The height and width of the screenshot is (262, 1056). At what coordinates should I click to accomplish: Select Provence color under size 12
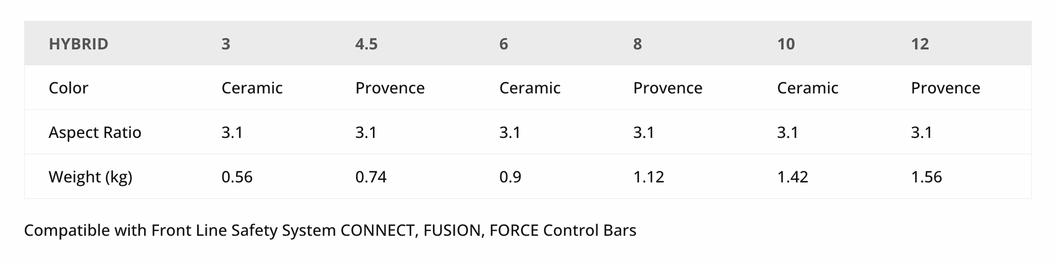[945, 88]
